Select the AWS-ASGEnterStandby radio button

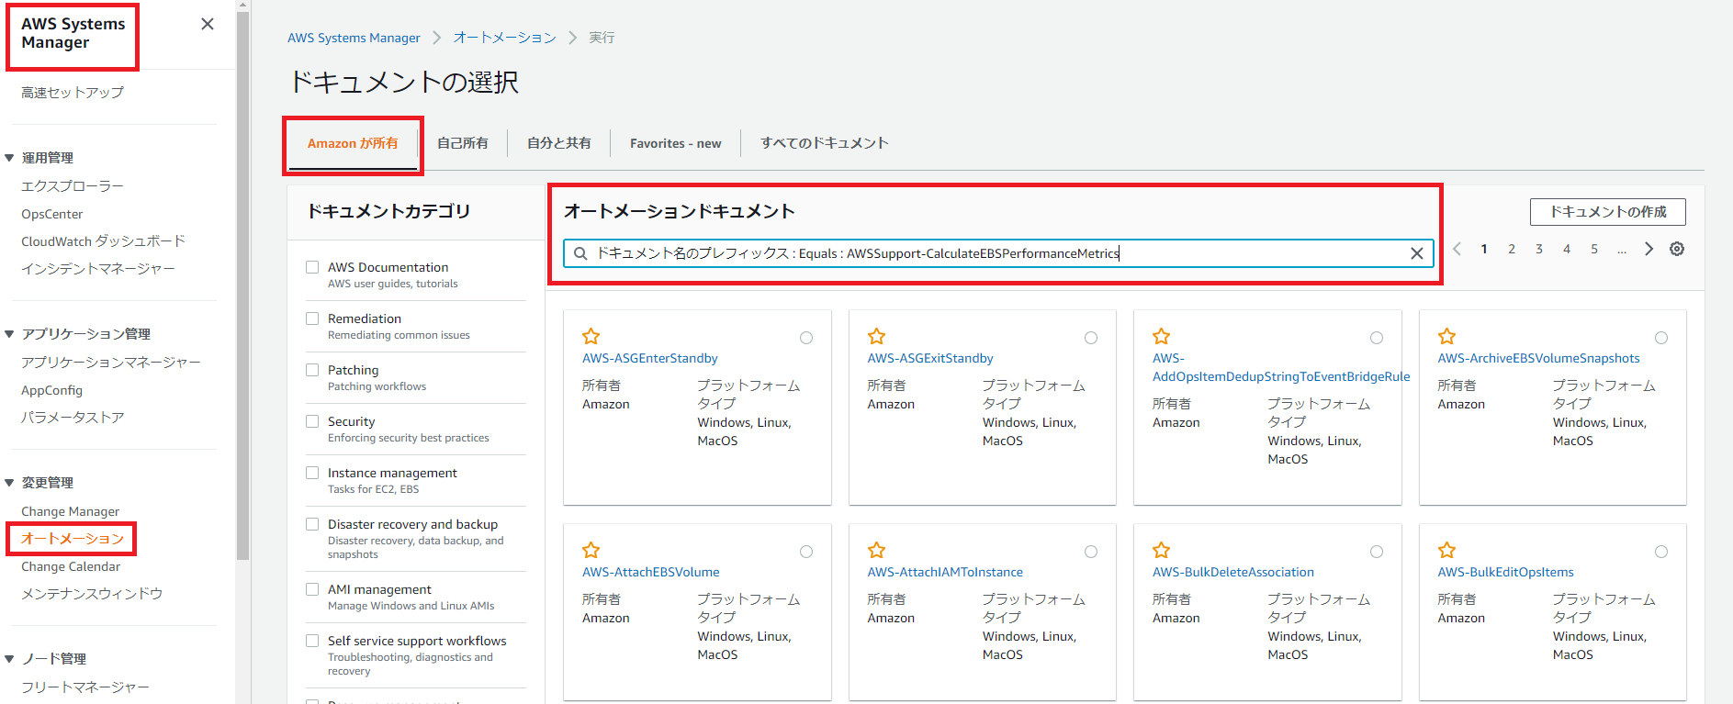pos(806,338)
